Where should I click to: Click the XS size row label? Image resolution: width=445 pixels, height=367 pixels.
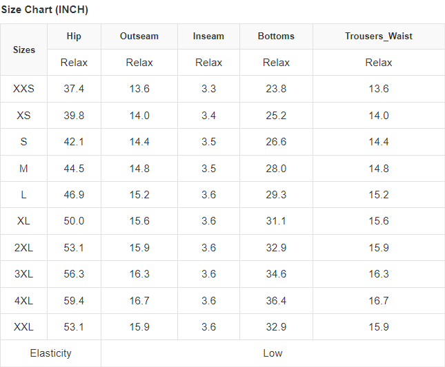[23, 116]
